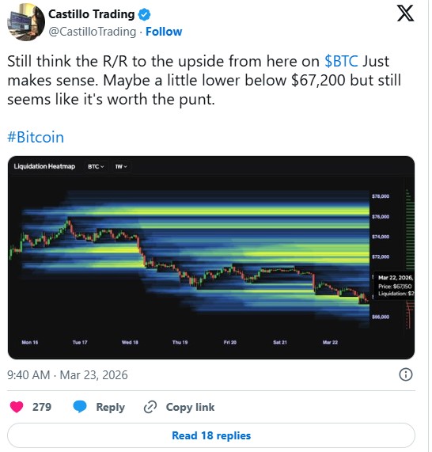Click the 9:40 AM Mar 23, 2026 timestamp
Viewport: 432px width, 452px height.
click(x=67, y=375)
